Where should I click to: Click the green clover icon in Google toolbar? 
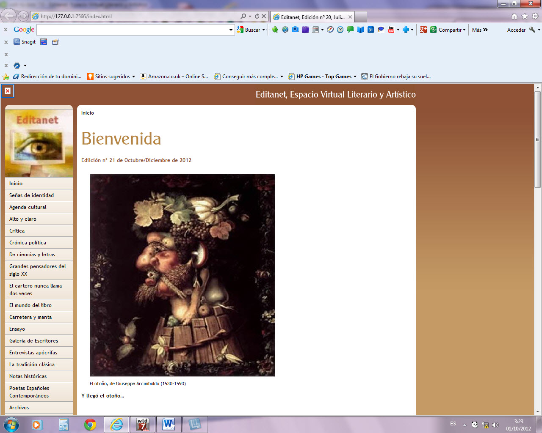(x=275, y=30)
